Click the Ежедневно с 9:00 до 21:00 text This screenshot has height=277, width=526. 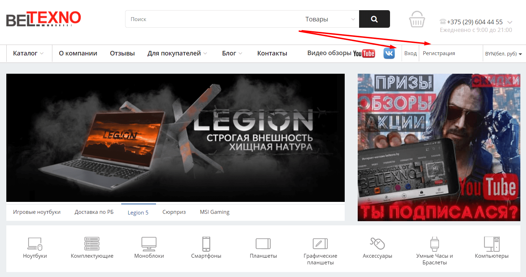476,30
